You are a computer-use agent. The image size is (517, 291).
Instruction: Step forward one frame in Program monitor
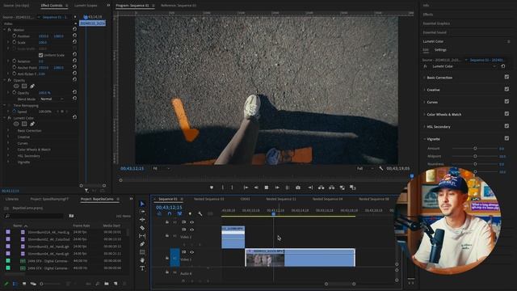[277, 188]
